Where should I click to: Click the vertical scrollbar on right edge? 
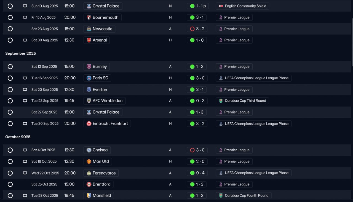pyautogui.click(x=352, y=42)
